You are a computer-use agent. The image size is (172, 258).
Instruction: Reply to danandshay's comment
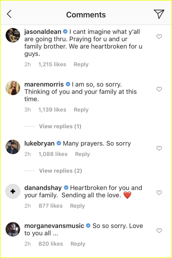tap(77, 206)
